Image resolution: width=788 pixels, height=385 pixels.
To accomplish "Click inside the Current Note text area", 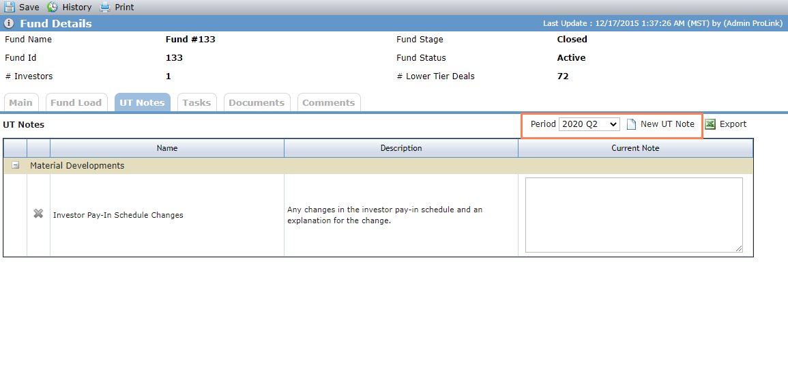I will [x=634, y=214].
